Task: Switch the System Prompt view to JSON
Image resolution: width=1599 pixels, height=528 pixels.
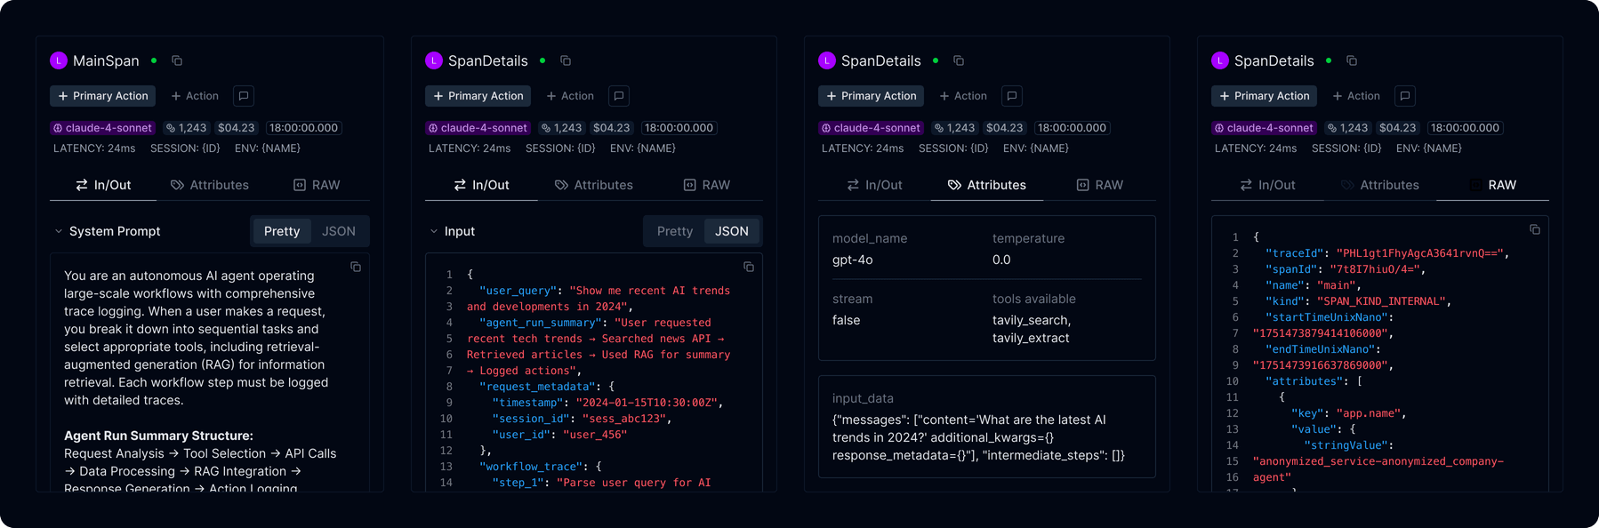Action: click(338, 231)
